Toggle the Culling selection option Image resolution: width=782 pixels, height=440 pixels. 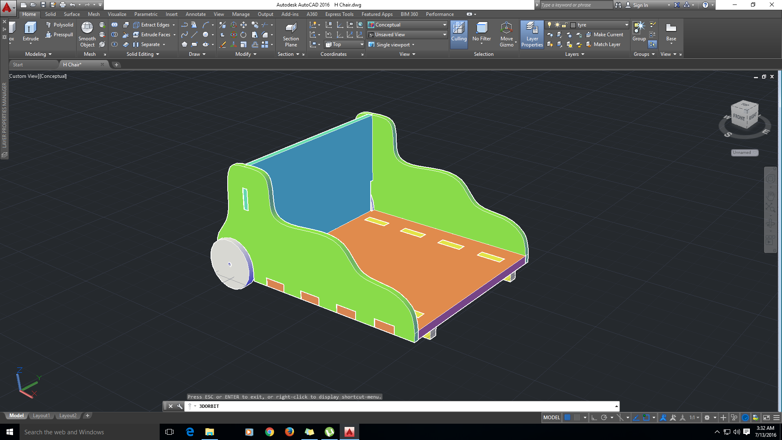click(x=459, y=32)
